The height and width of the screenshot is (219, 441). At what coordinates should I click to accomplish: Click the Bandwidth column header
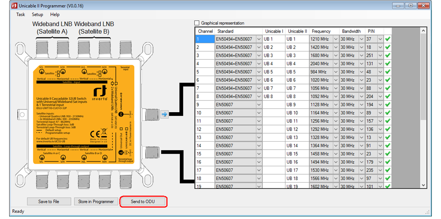pyautogui.click(x=352, y=31)
